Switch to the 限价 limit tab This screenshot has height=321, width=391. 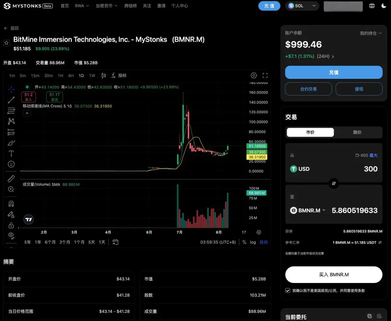(x=357, y=132)
